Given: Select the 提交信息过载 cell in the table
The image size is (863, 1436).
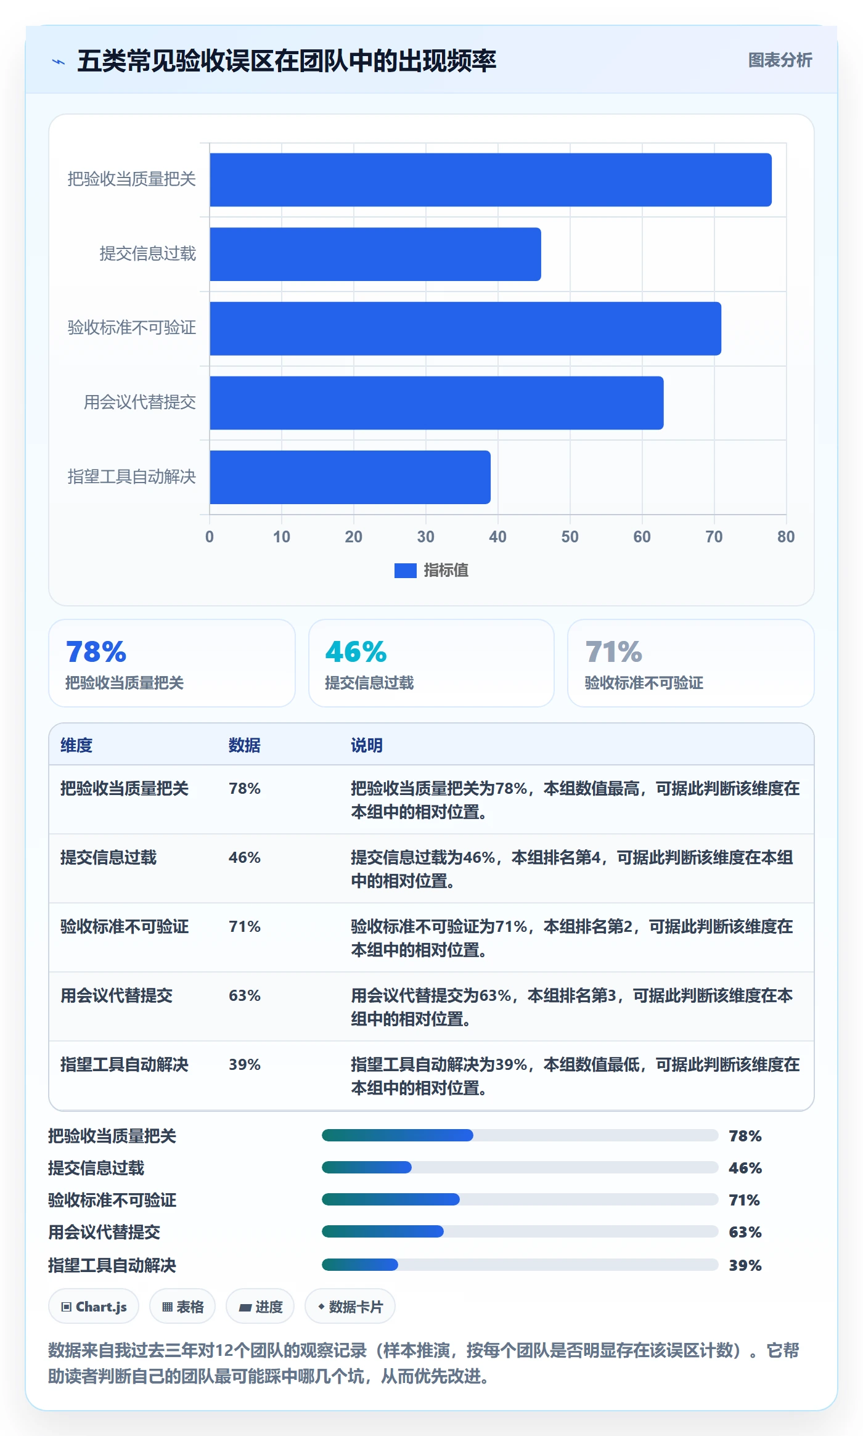Looking at the screenshot, I should 108,857.
